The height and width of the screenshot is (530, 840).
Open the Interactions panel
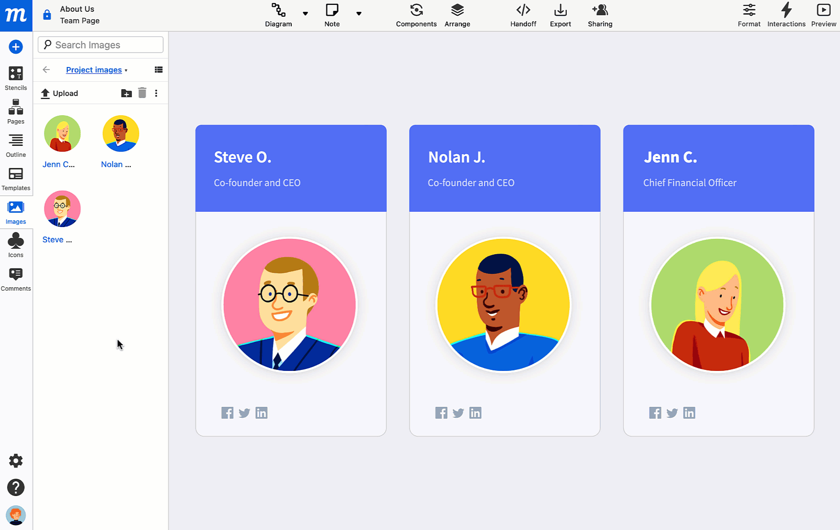[x=786, y=15]
